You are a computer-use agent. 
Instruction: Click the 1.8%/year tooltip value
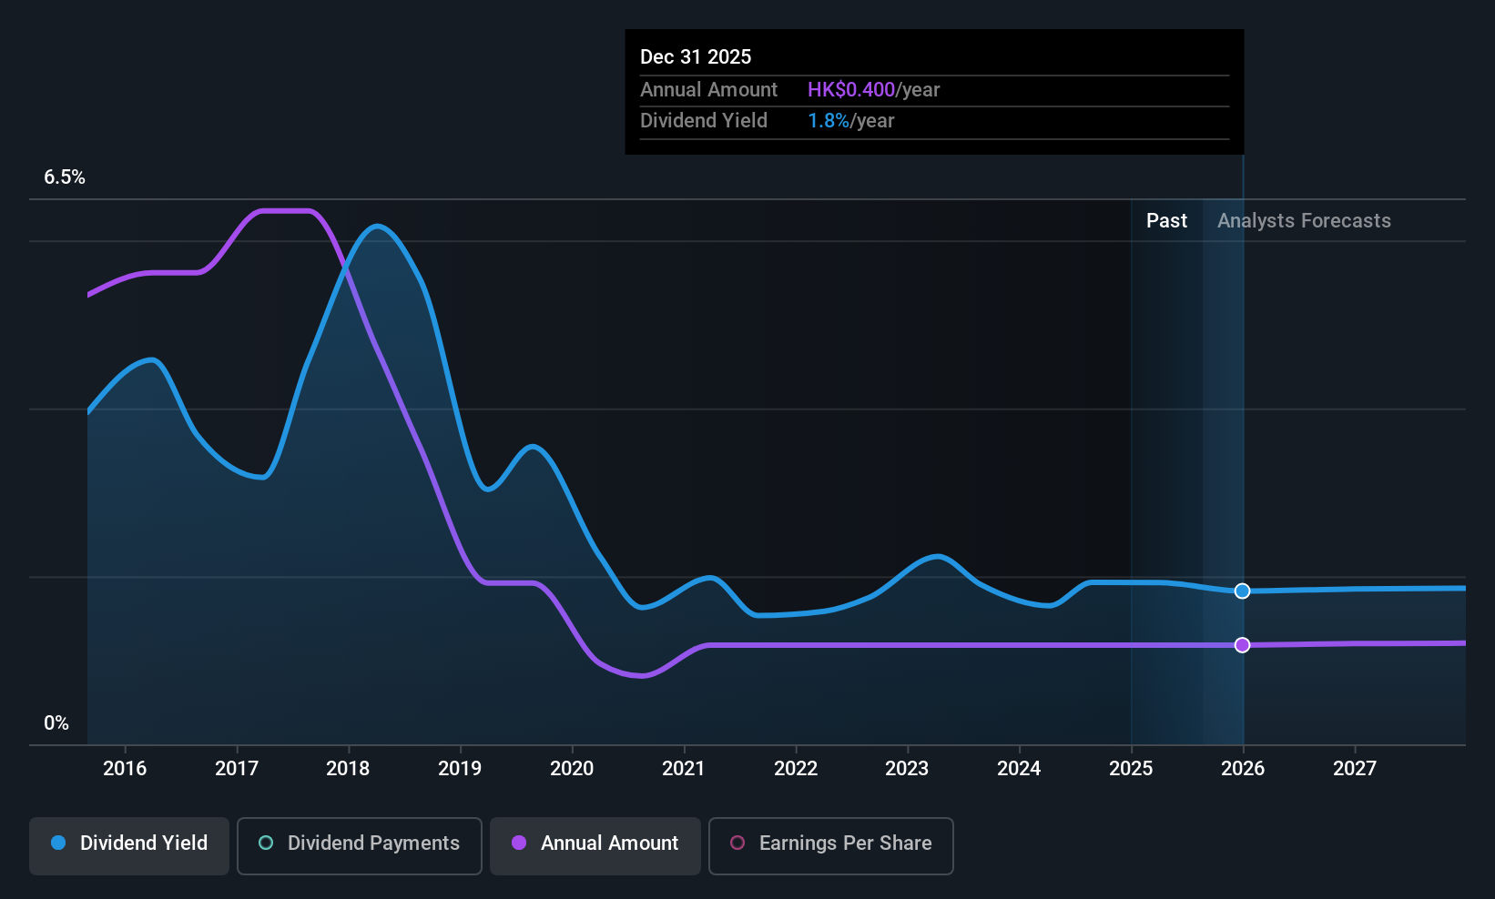(850, 121)
